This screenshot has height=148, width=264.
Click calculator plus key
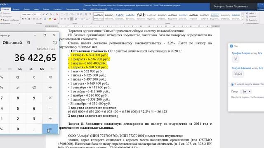(x=50, y=119)
